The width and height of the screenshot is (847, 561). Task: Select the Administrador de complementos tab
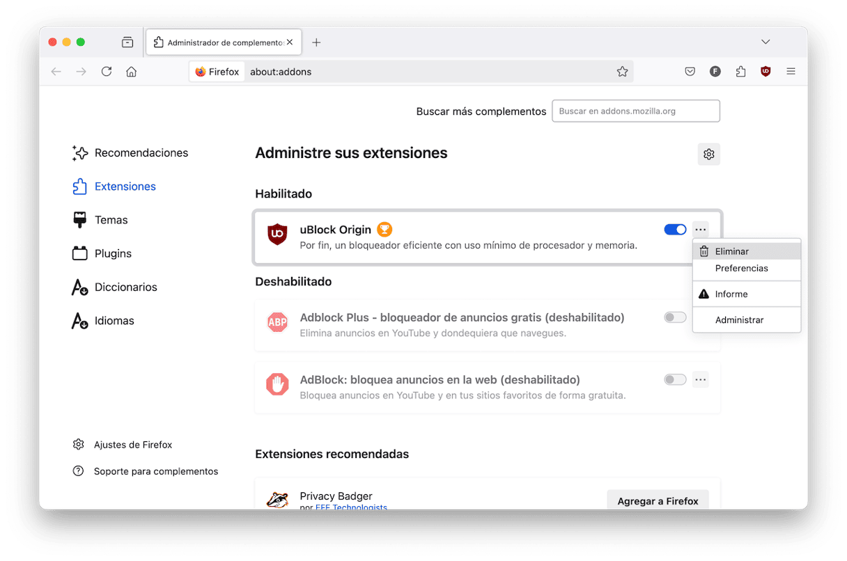point(224,42)
